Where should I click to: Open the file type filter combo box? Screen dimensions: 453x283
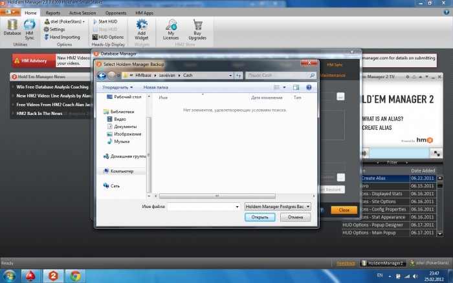click(278, 207)
